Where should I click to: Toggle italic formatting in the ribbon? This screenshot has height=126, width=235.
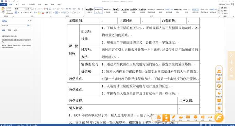coord(19,12)
